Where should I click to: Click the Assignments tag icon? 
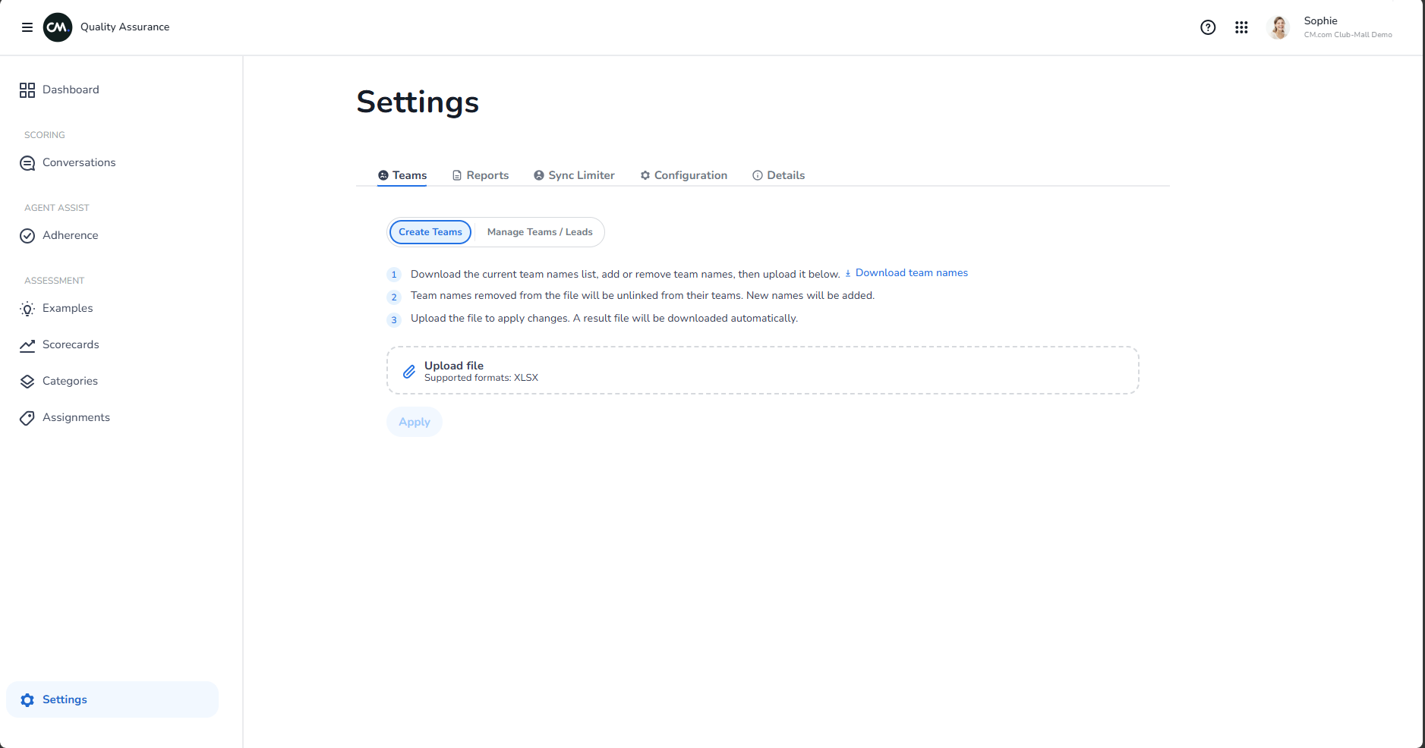coord(27,418)
